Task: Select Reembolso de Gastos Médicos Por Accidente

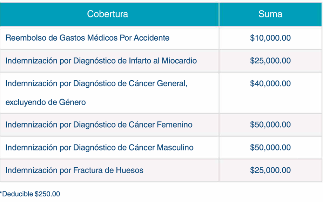Action: pos(87,38)
